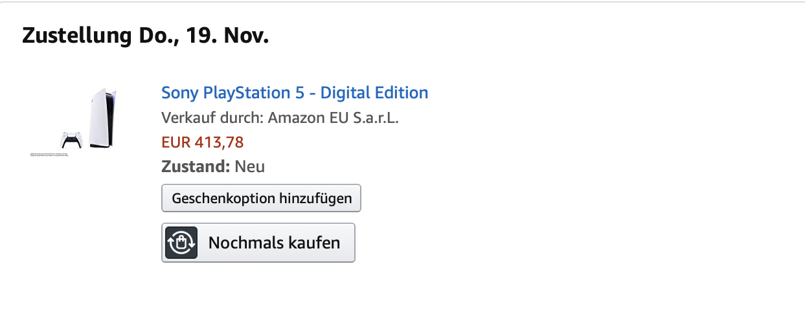
Task: Click the Amazon EU S.a.r.L. seller name
Action: point(334,118)
